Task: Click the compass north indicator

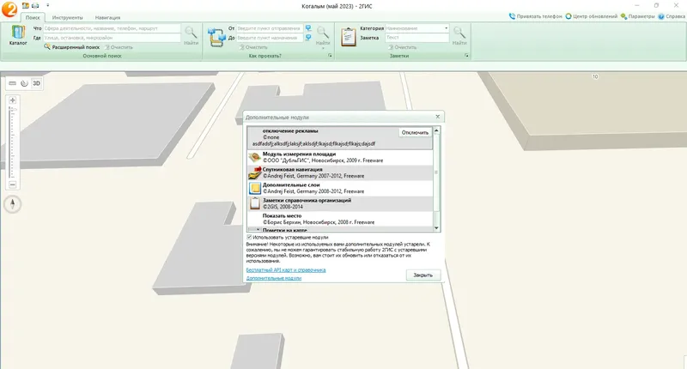Action: pos(13,204)
